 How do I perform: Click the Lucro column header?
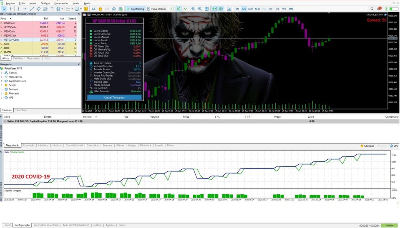coord(311,117)
